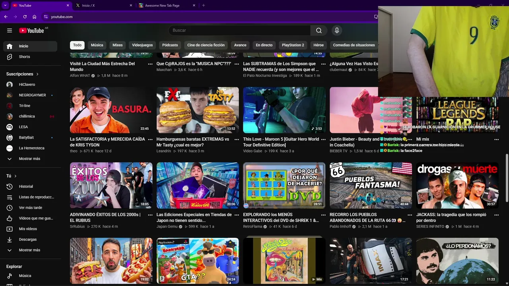Open Pueblos Fantasma Ruta 66 thumbnail
The width and height of the screenshot is (509, 286).
point(371,186)
